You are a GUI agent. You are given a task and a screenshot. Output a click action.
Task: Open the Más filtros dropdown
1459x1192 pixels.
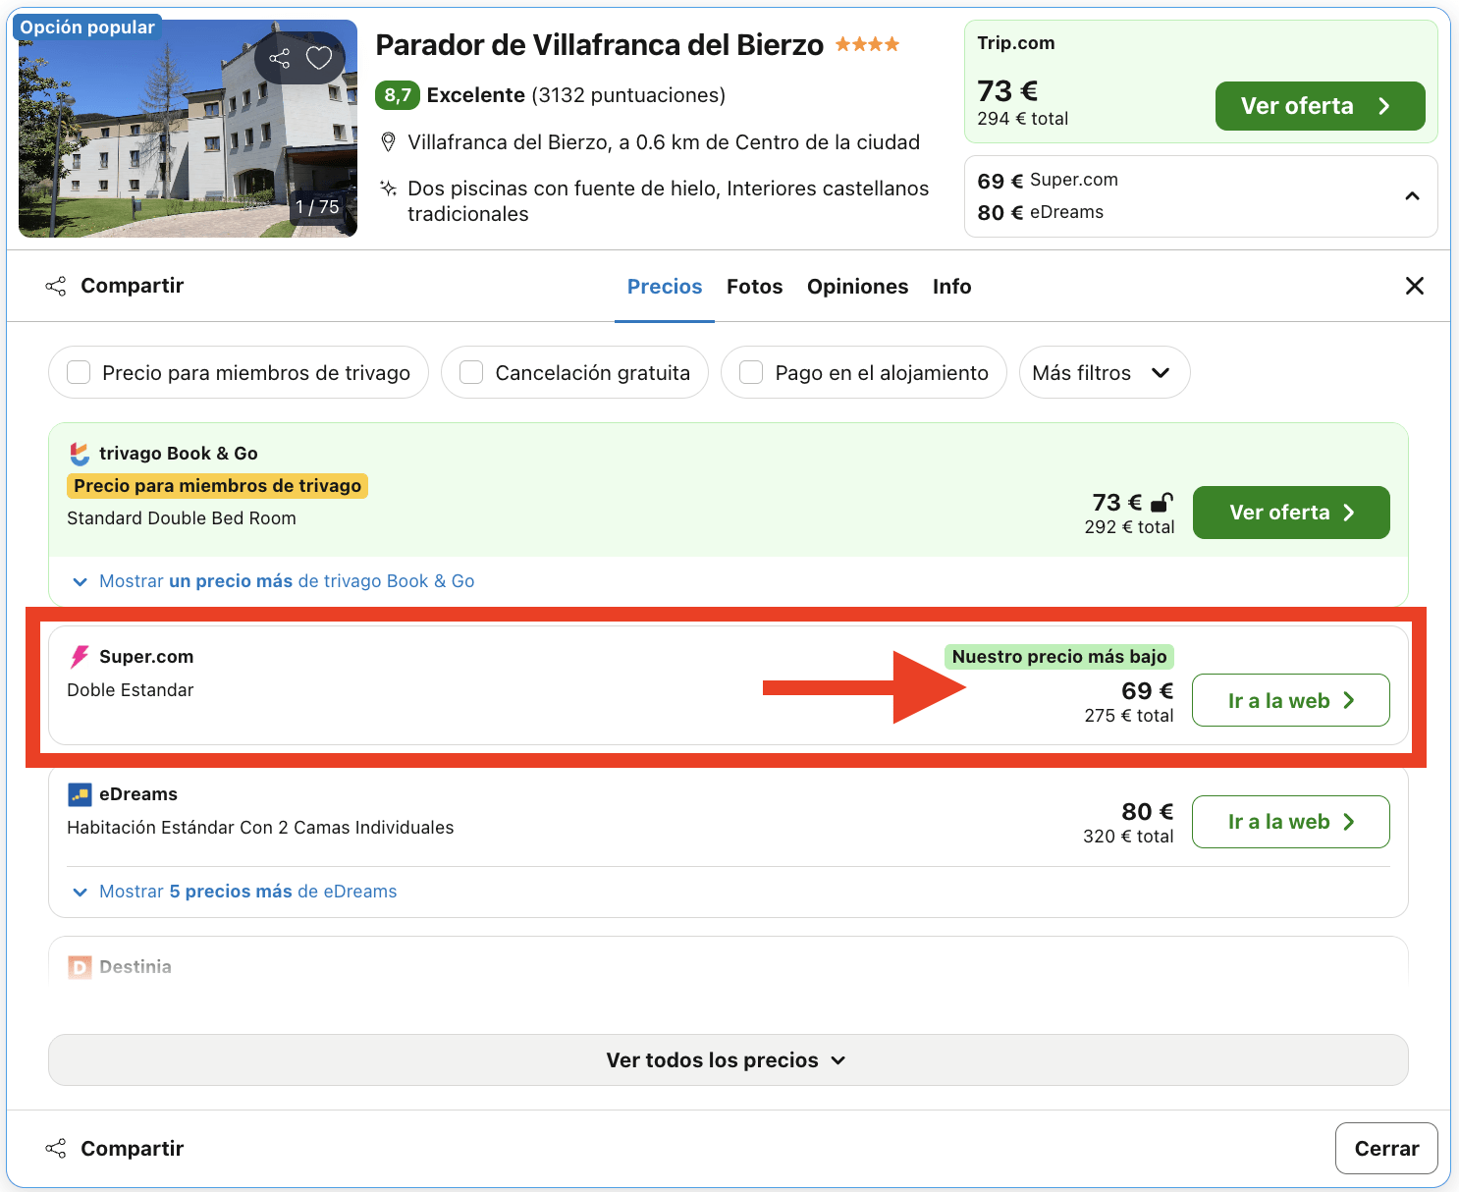click(x=1104, y=372)
